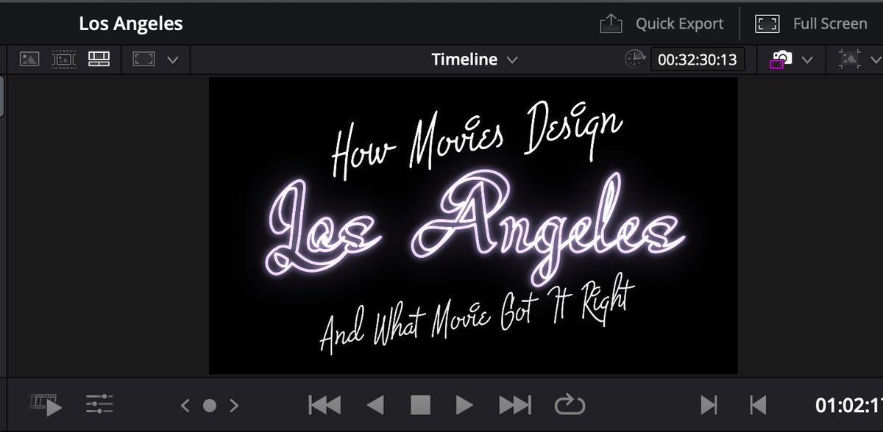This screenshot has width=883, height=432.
Task: Toggle loop playback
Action: coord(570,404)
